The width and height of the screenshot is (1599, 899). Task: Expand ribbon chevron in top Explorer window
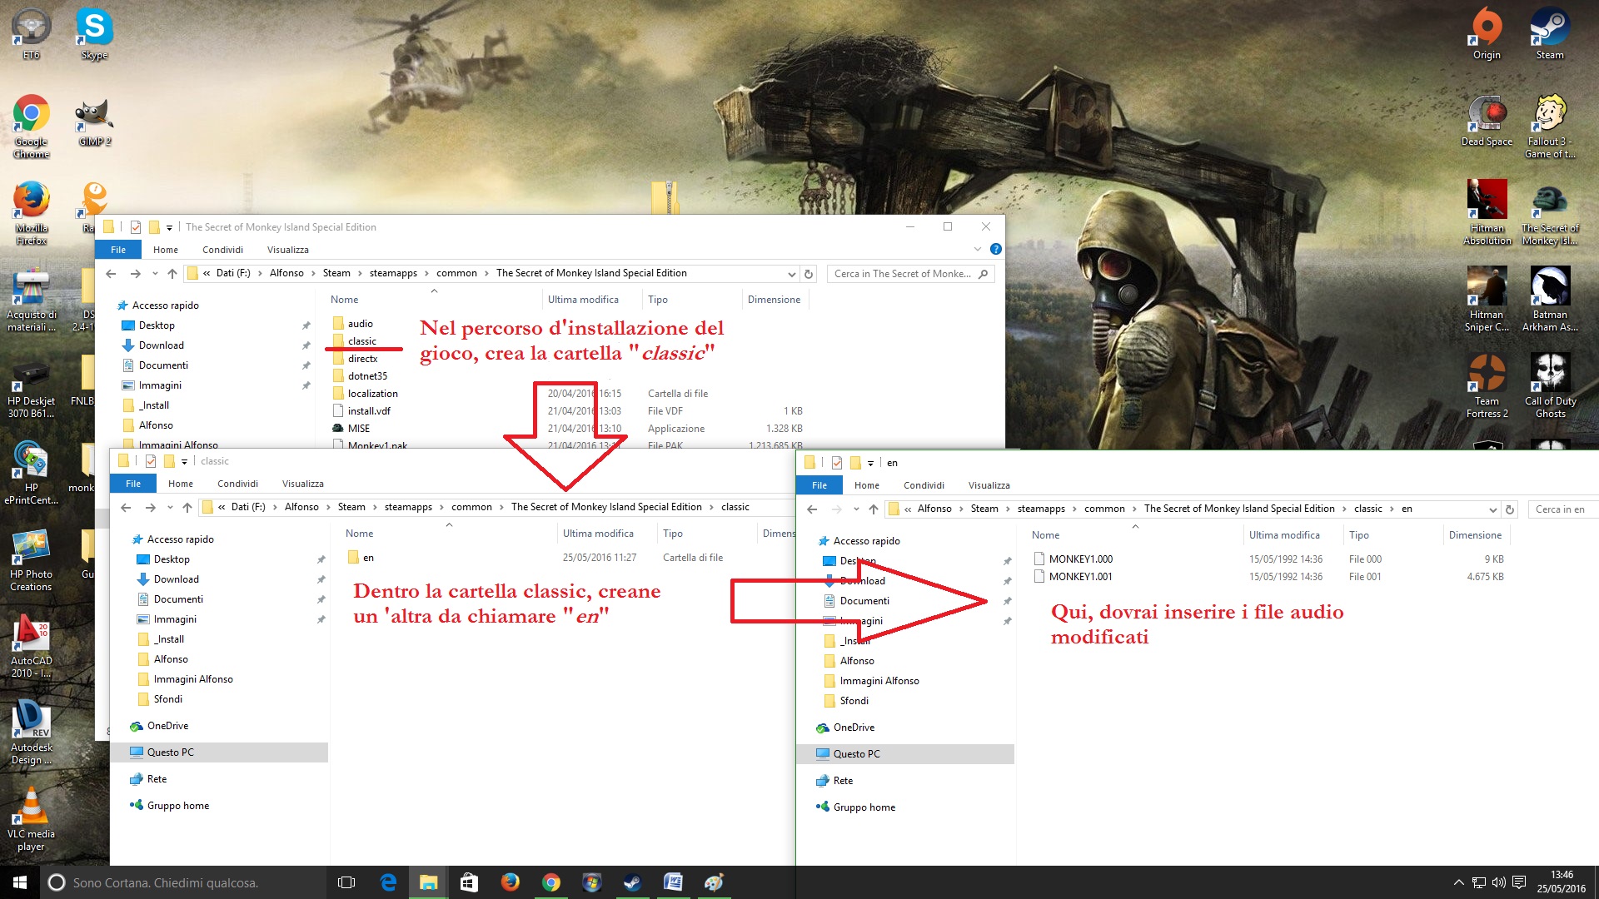[978, 249]
